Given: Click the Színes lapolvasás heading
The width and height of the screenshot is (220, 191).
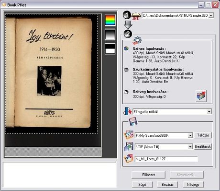Looking at the screenshot, I should (x=149, y=48).
